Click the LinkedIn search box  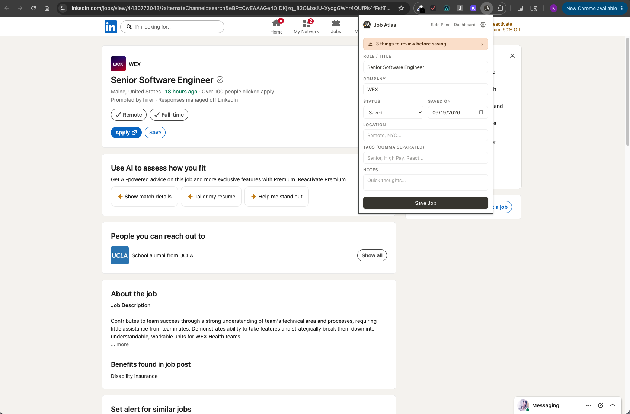pos(172,27)
